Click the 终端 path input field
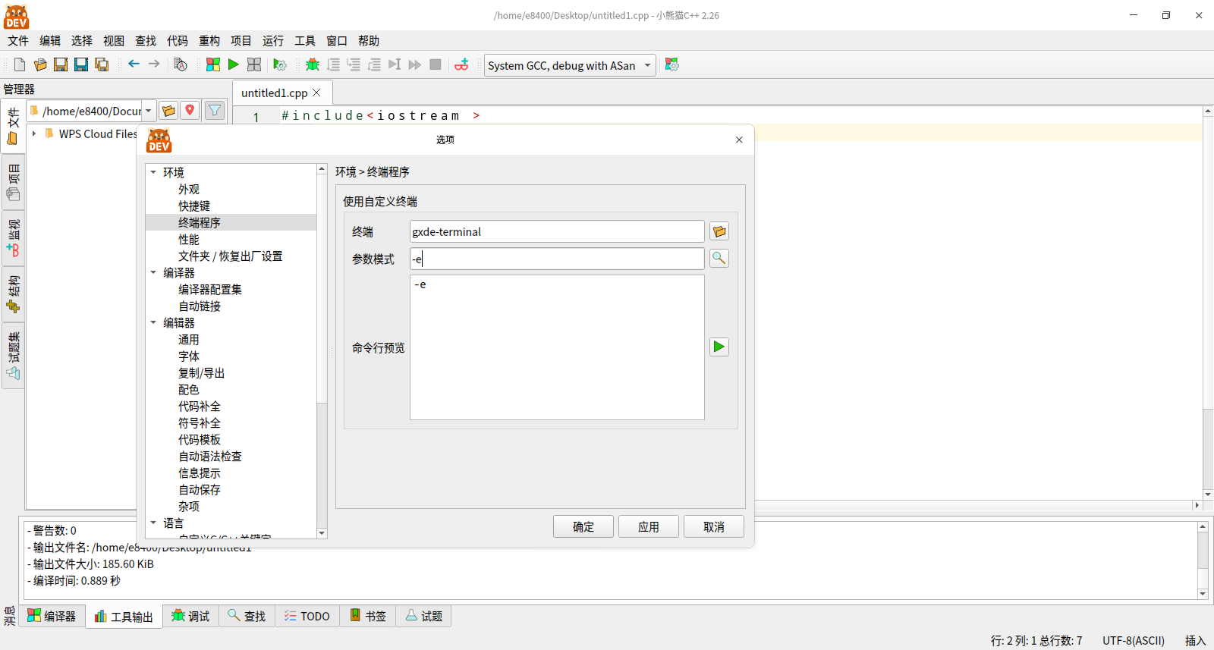The height and width of the screenshot is (650, 1214). 557,231
